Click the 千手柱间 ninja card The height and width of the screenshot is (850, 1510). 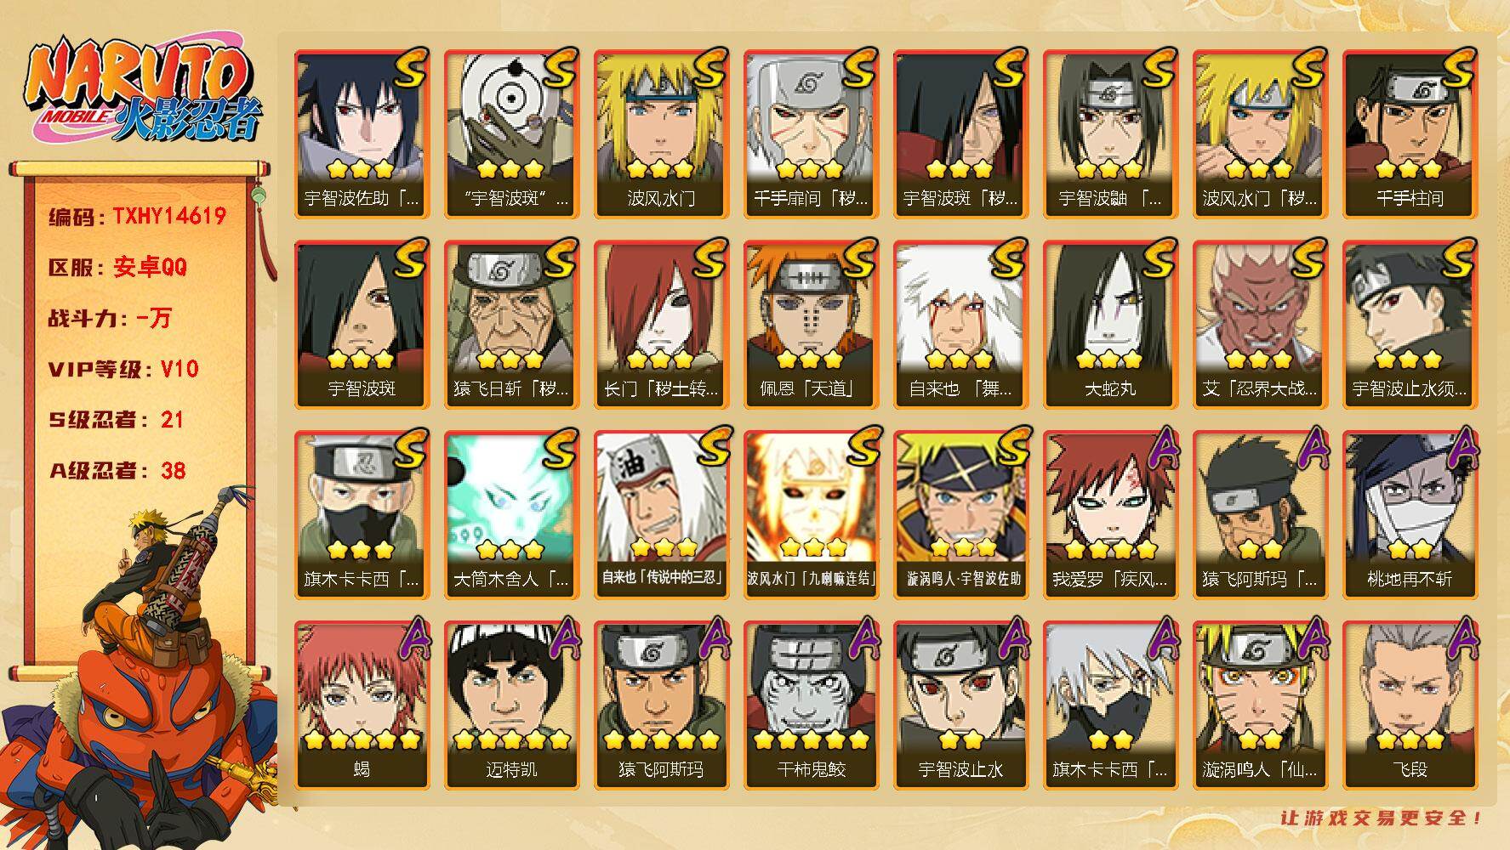pos(1410,133)
